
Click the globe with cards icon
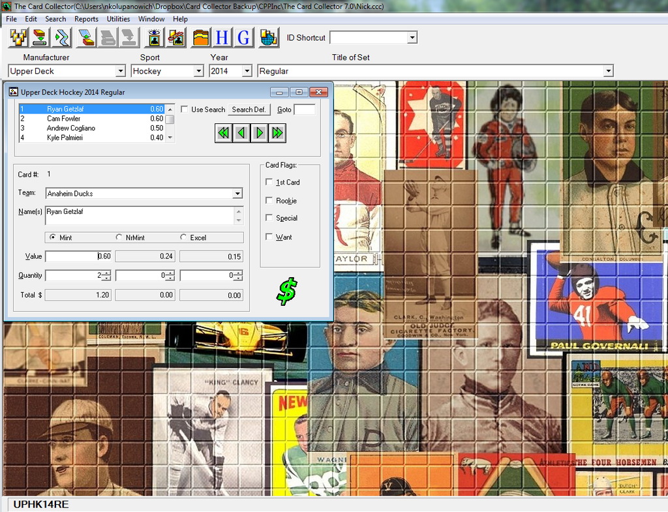point(268,37)
